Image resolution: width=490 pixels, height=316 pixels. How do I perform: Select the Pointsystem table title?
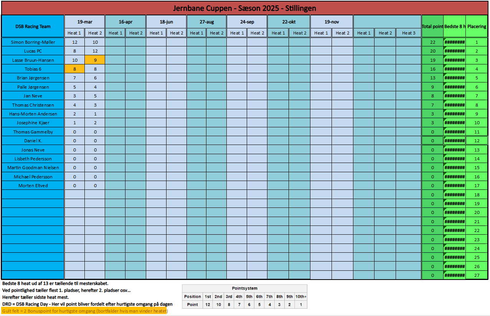[x=244, y=288]
